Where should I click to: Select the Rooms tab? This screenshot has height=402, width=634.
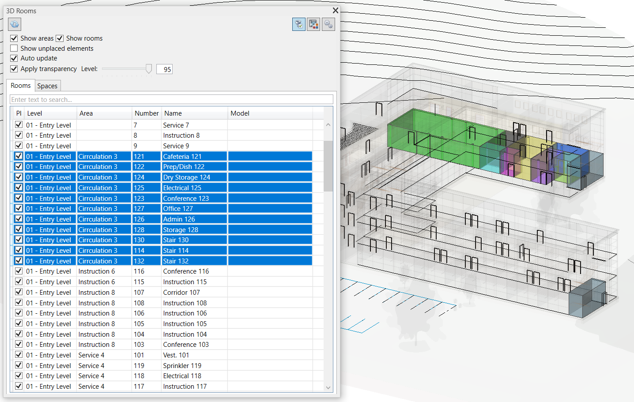[21, 86]
